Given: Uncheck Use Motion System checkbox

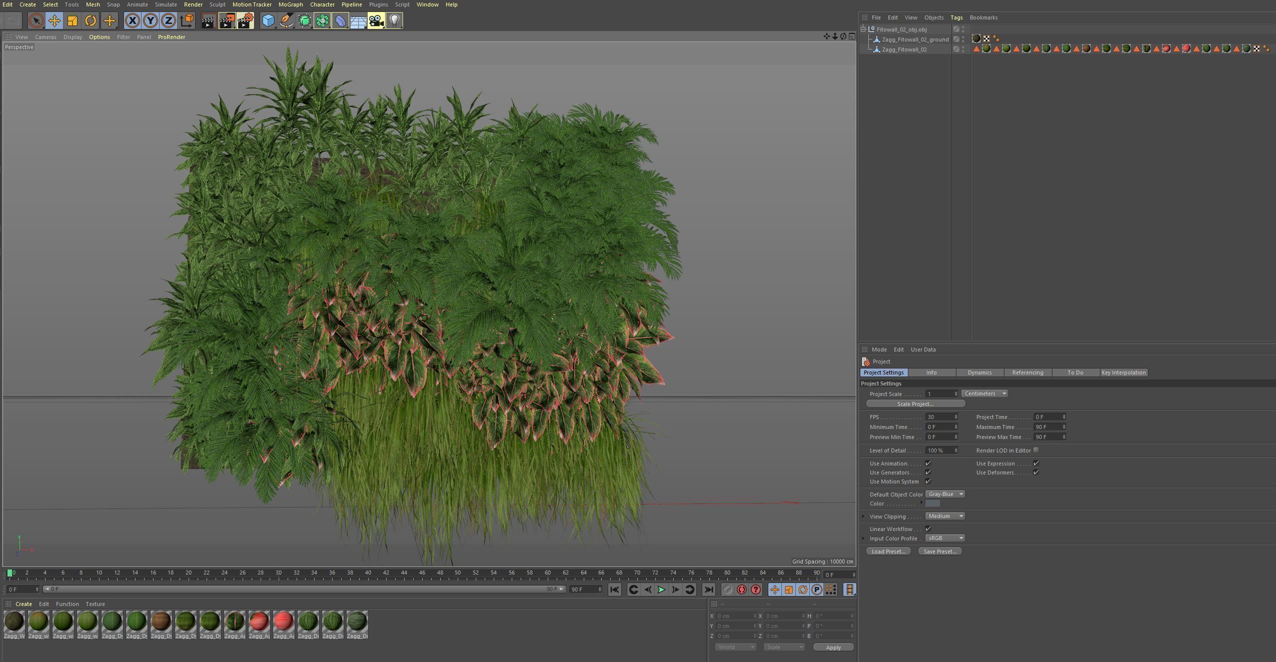Looking at the screenshot, I should 928,481.
